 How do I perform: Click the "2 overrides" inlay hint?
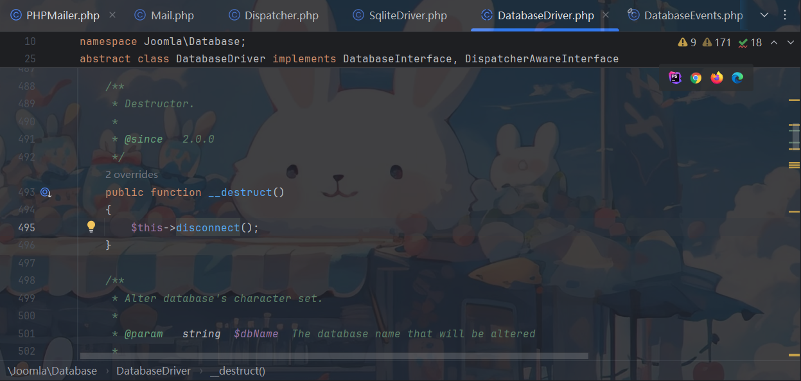pos(132,174)
